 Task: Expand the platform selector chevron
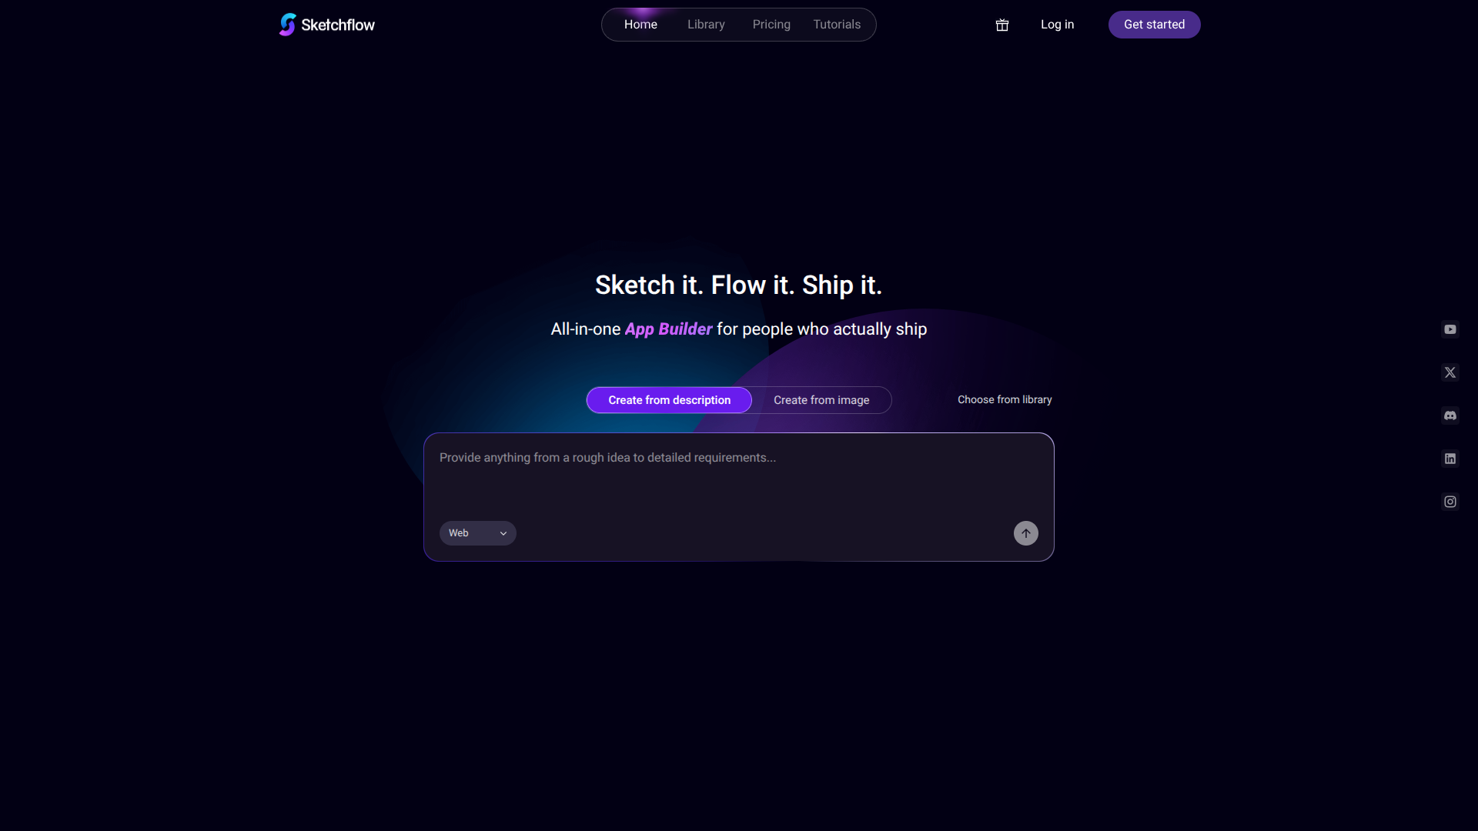(503, 532)
